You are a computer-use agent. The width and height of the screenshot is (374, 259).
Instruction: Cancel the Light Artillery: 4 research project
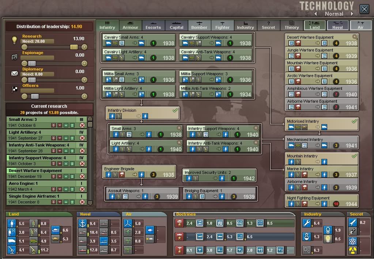(x=82, y=138)
